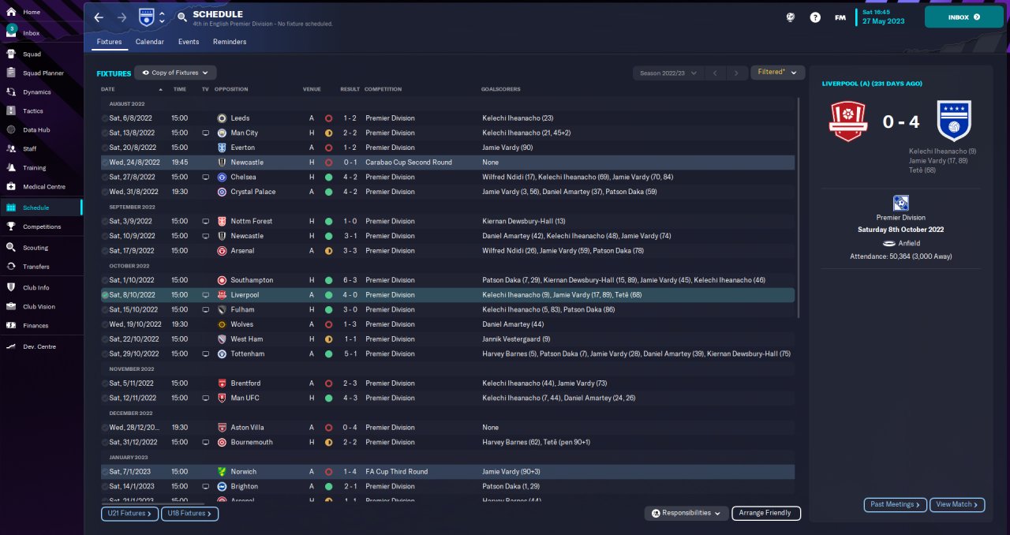Toggle selection circle for Southampton fixture
The image size is (1010, 535).
click(105, 280)
